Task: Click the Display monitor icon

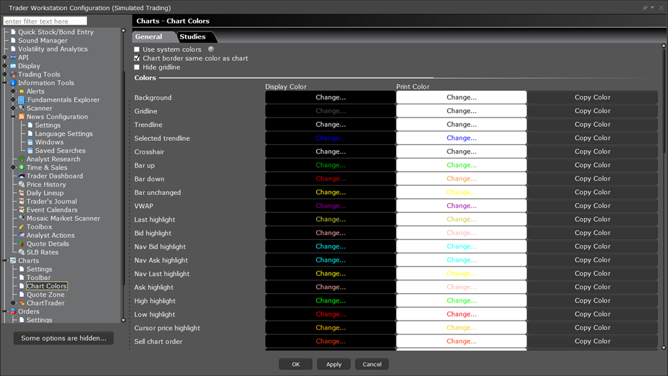Action: [13, 66]
